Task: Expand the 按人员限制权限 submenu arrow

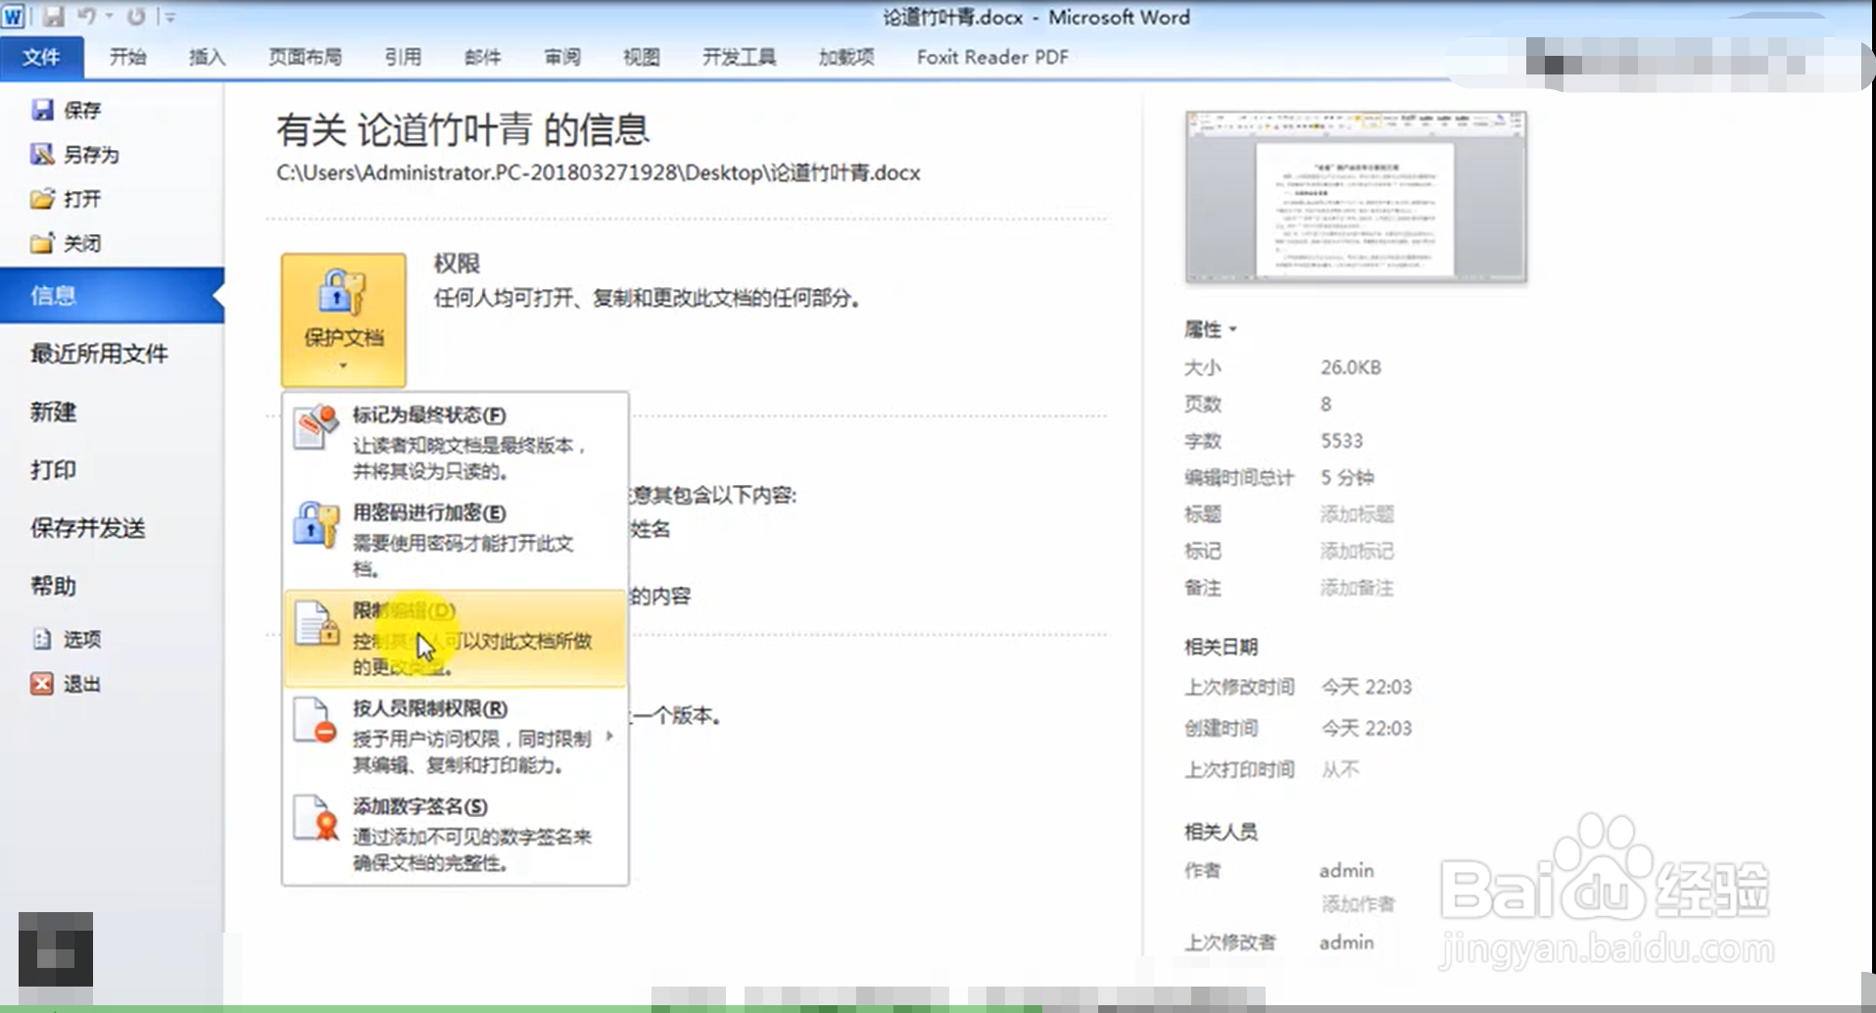Action: click(x=610, y=737)
